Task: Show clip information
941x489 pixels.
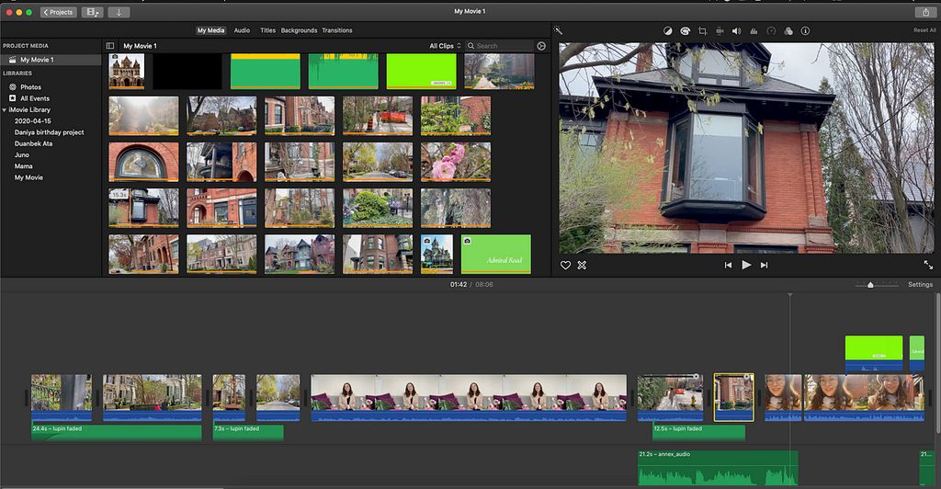Action: point(805,30)
